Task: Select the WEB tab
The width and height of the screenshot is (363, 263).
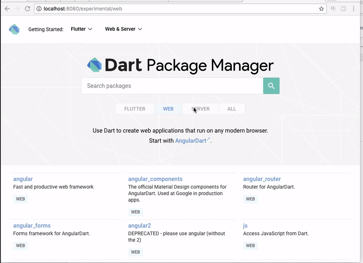Action: (x=168, y=109)
